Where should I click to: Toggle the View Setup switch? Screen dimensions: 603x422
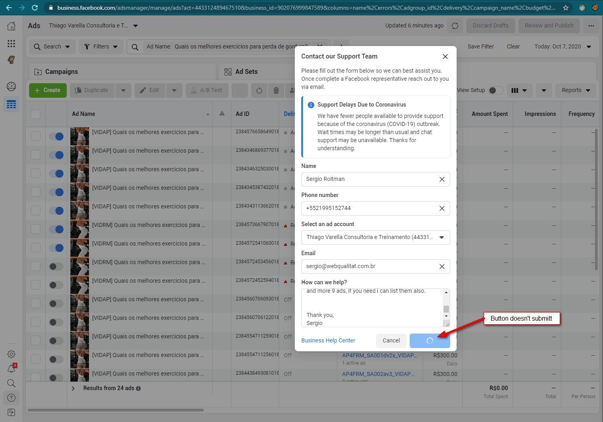click(495, 90)
